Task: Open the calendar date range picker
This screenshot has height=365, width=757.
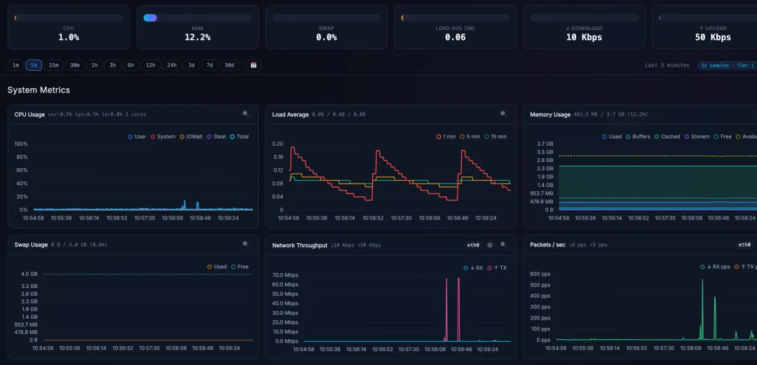Action: coord(254,65)
